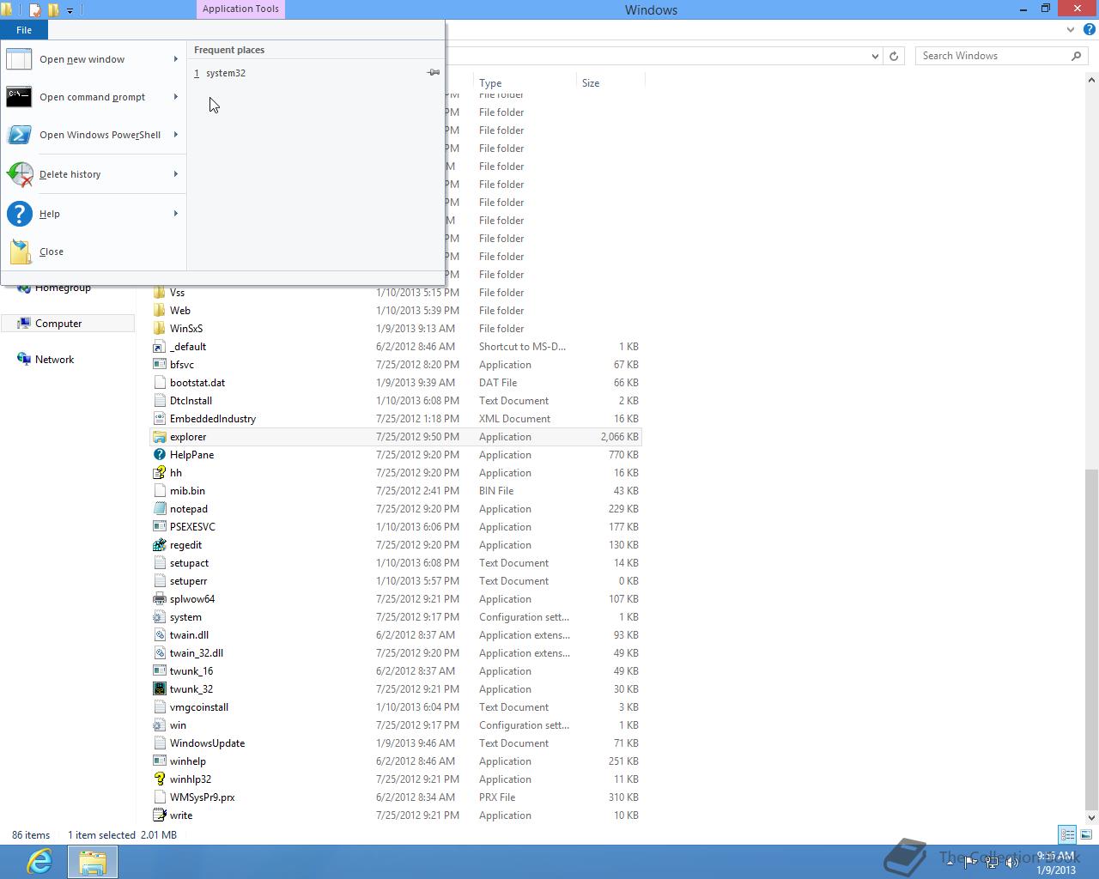Select Open command prompt menu item
Screen dimensions: 1099x879
pyautogui.click(x=94, y=97)
